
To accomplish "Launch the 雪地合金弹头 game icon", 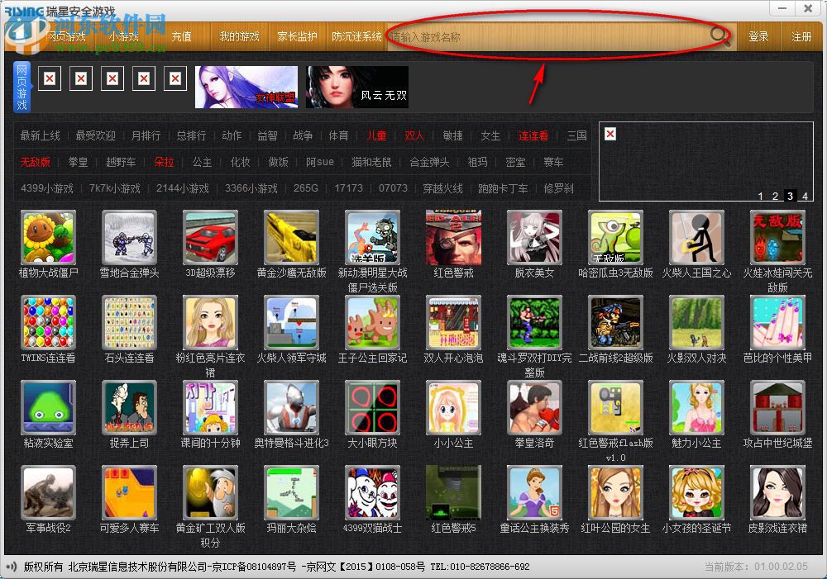I will click(129, 237).
